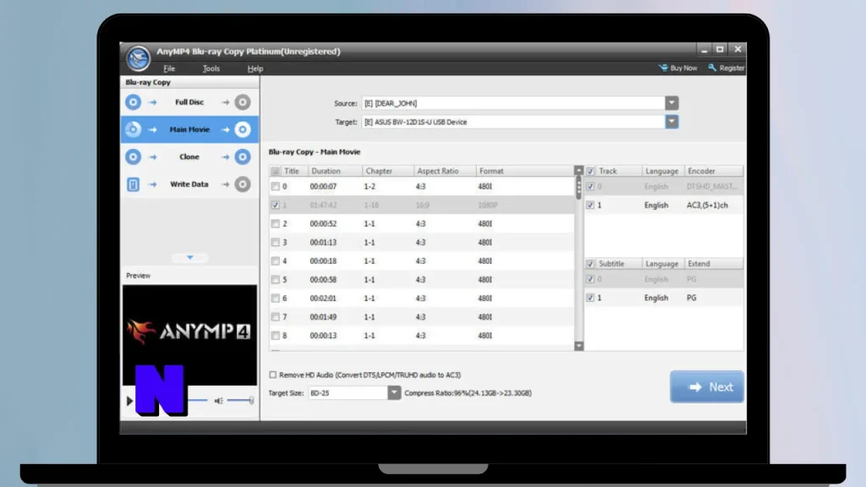Viewport: 866px width, 487px height.
Task: Click the title list scroll down arrow
Action: [x=578, y=346]
